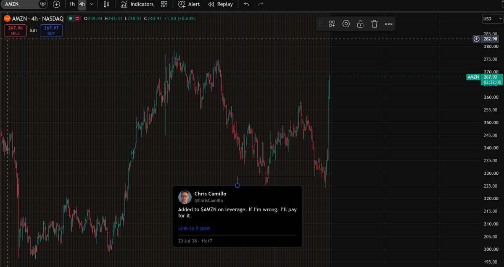Image resolution: width=504 pixels, height=267 pixels.
Task: Click the 267.96 SELL button
Action: pyautogui.click(x=16, y=31)
